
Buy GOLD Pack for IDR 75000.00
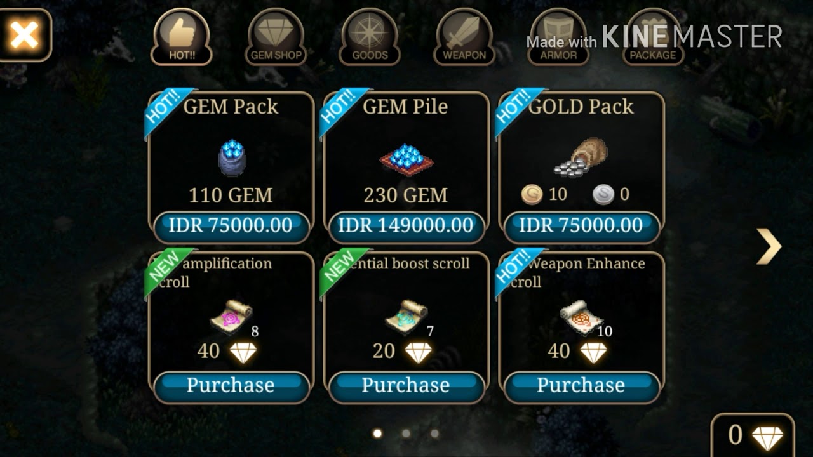pos(581,227)
